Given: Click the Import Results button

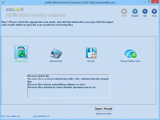Looking at the screenshot, I should point(103,109).
